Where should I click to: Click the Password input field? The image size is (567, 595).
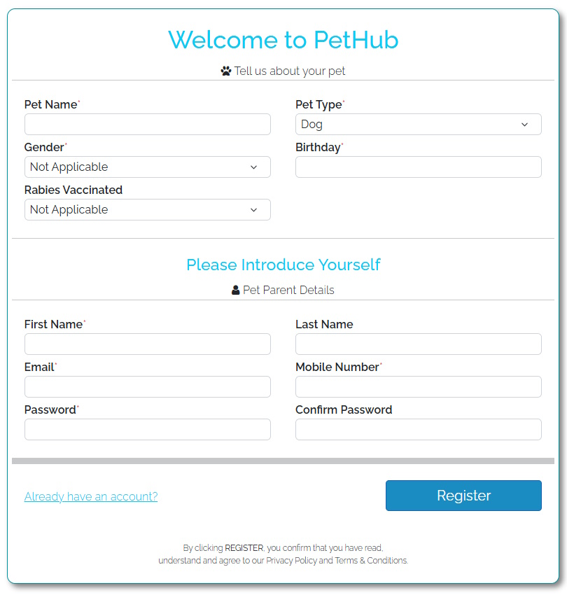(x=147, y=429)
